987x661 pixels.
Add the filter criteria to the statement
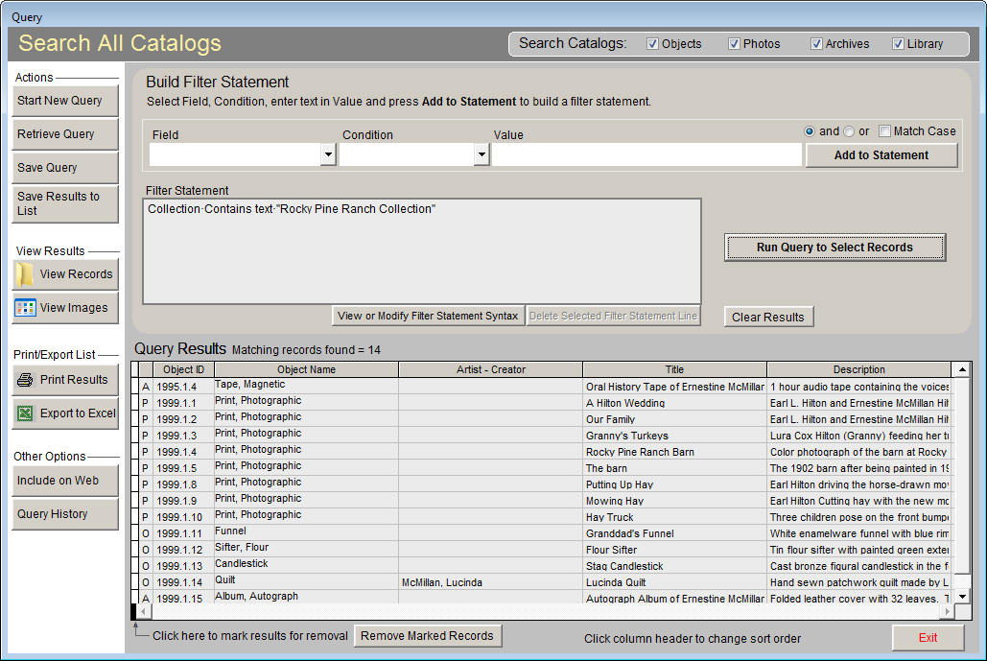coord(881,154)
